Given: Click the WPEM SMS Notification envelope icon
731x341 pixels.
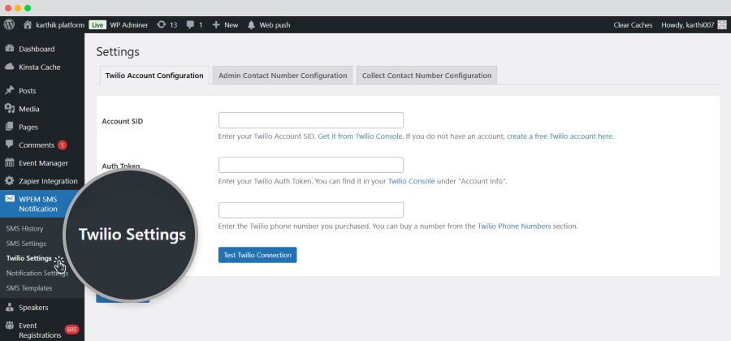Looking at the screenshot, I should coord(9,199).
